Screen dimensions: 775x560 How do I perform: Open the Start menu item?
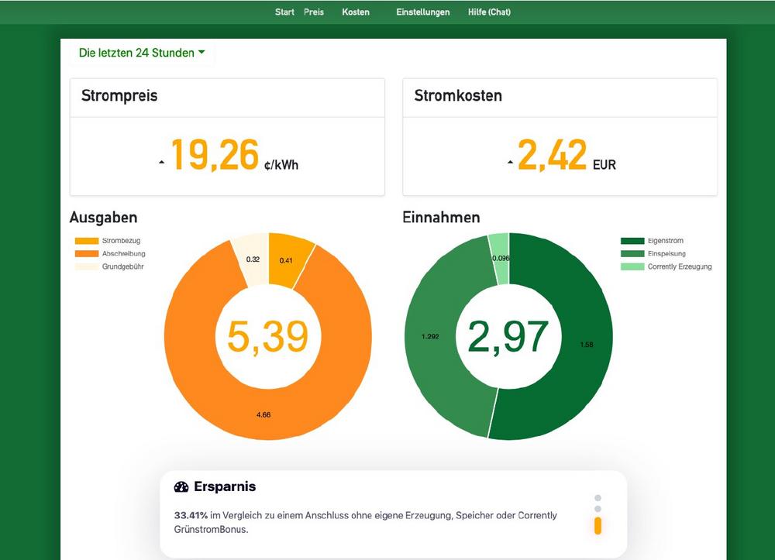[284, 12]
